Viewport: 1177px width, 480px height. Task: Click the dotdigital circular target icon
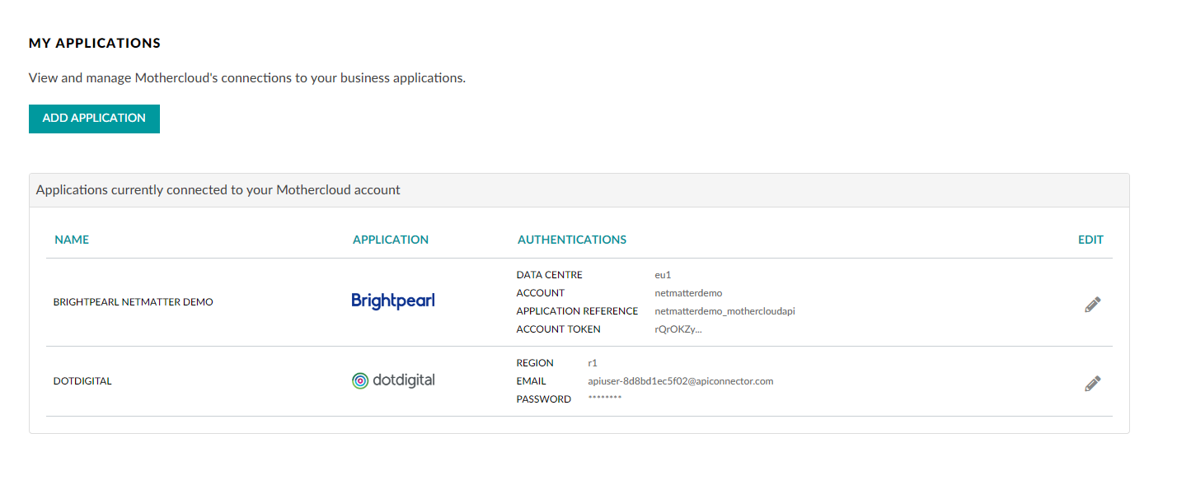[361, 380]
